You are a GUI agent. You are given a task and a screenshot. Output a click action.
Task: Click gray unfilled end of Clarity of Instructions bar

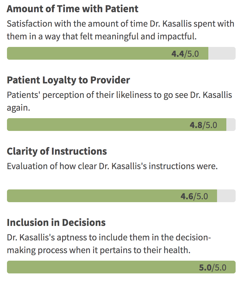pyautogui.click(x=226, y=196)
